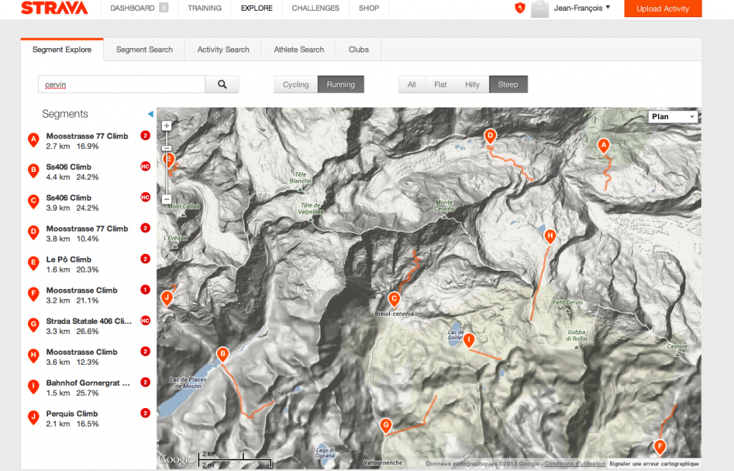The width and height of the screenshot is (734, 471).
Task: Open the Le Pô Climb segment
Action: [69, 260]
